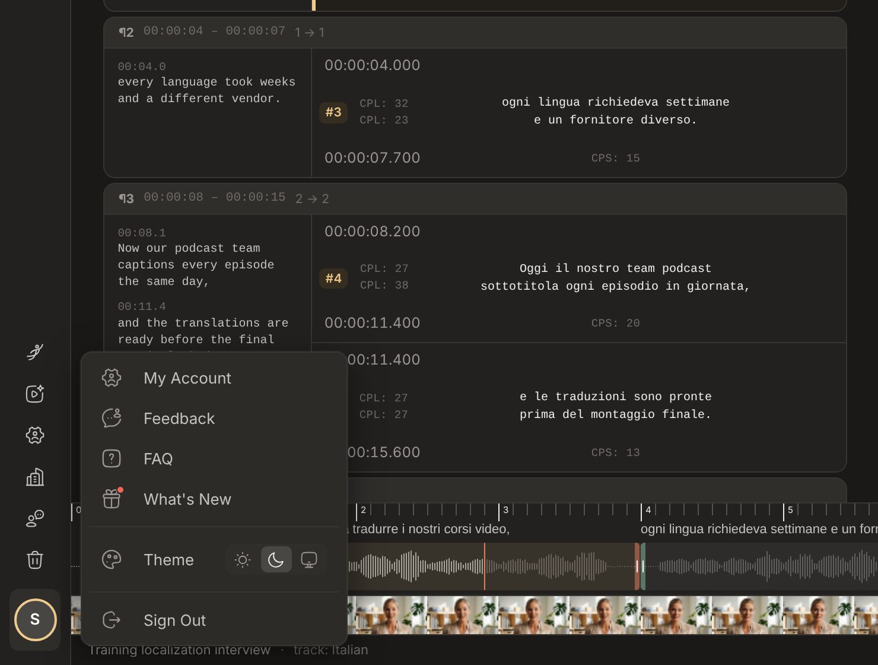Click timeline ruler mark 3
Screen dimensions: 878x665
505,510
